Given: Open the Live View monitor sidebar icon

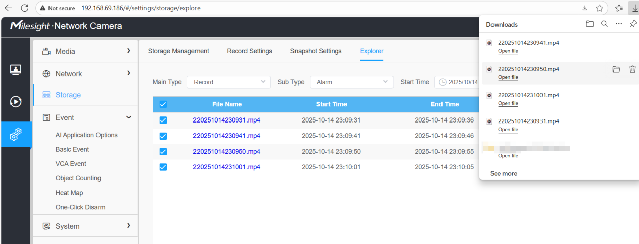Looking at the screenshot, I should pos(16,70).
